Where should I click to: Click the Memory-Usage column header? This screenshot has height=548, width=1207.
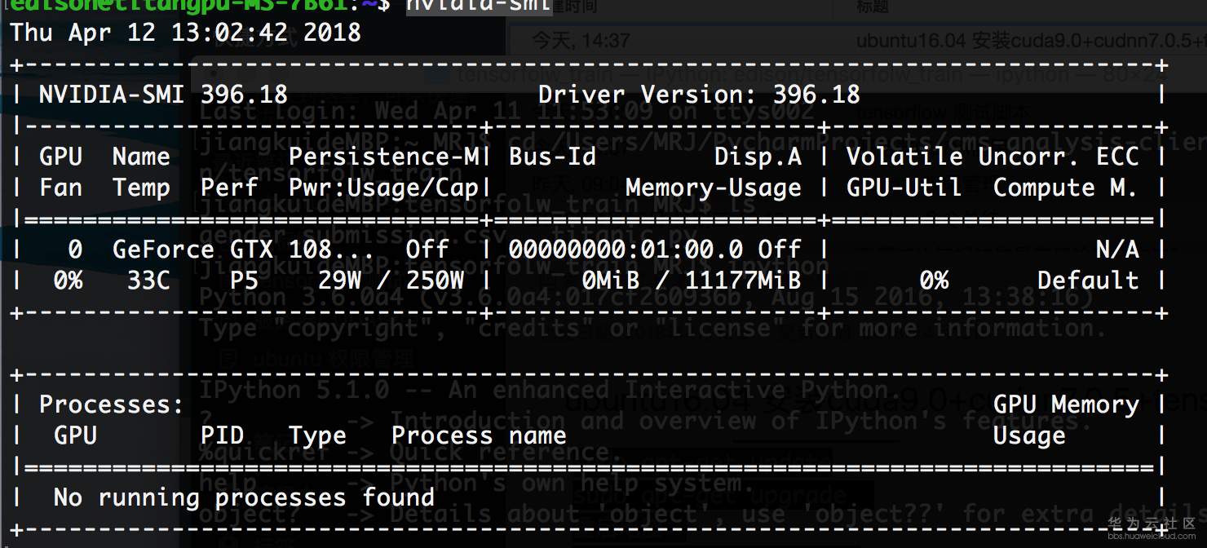click(x=714, y=188)
